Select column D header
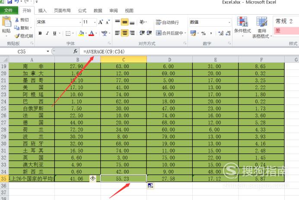Viewport: 299px width, 200px height. 169,59
